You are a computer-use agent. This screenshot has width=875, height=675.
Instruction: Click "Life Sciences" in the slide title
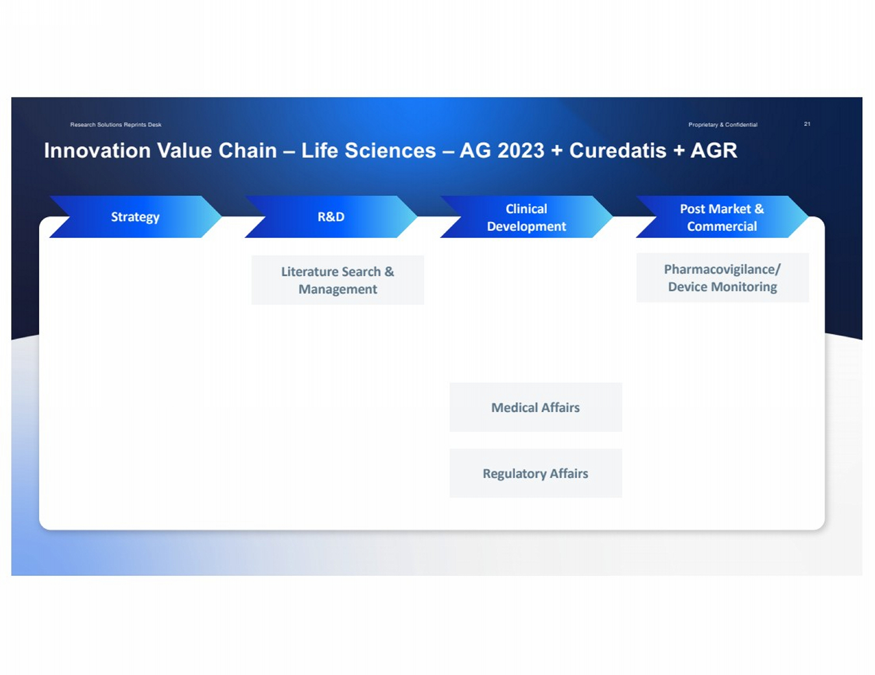[x=369, y=150]
